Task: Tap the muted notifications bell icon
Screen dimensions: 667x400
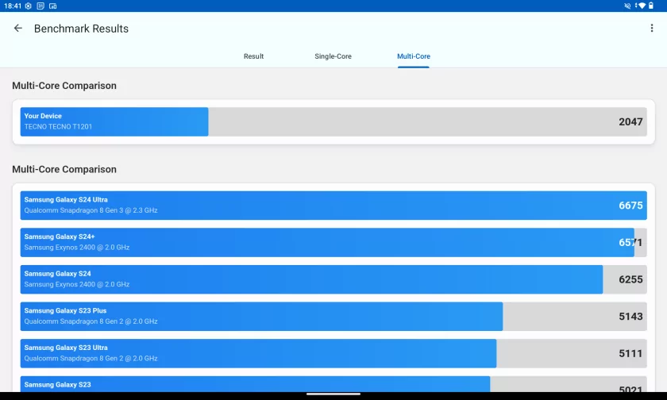Action: point(628,6)
